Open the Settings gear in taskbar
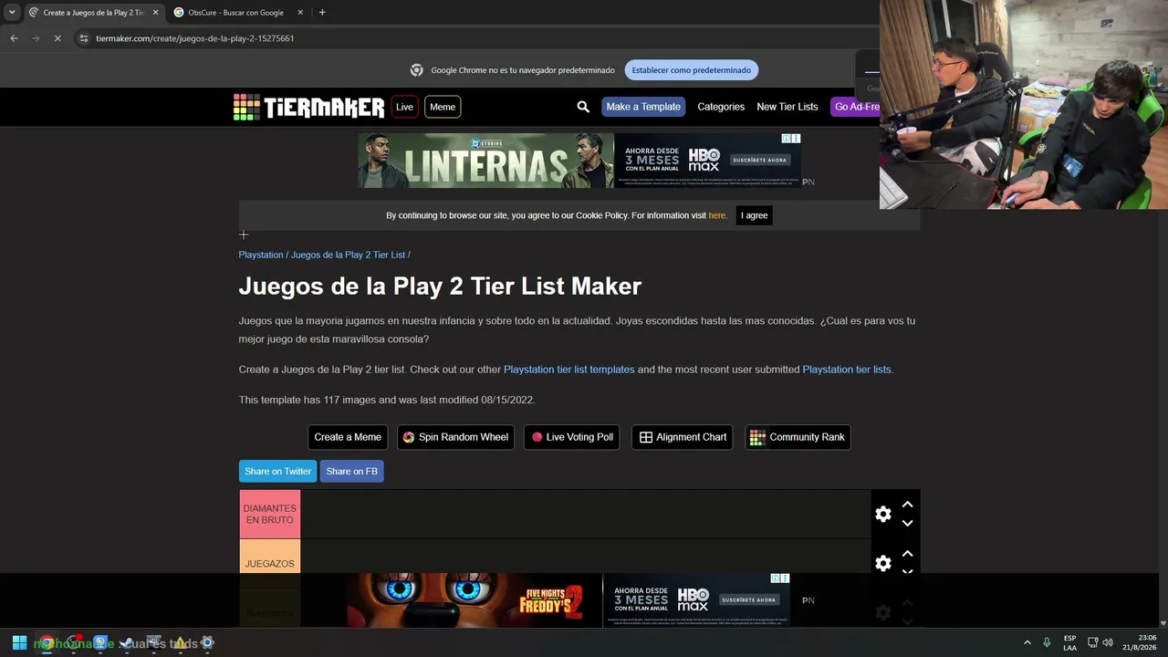Image resolution: width=1168 pixels, height=657 pixels. coord(207,642)
